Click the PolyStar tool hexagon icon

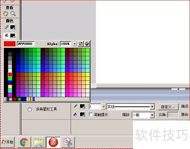pos(30,109)
